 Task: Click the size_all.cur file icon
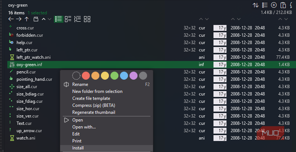point(12,87)
